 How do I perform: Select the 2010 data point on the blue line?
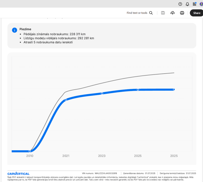(x=30, y=151)
